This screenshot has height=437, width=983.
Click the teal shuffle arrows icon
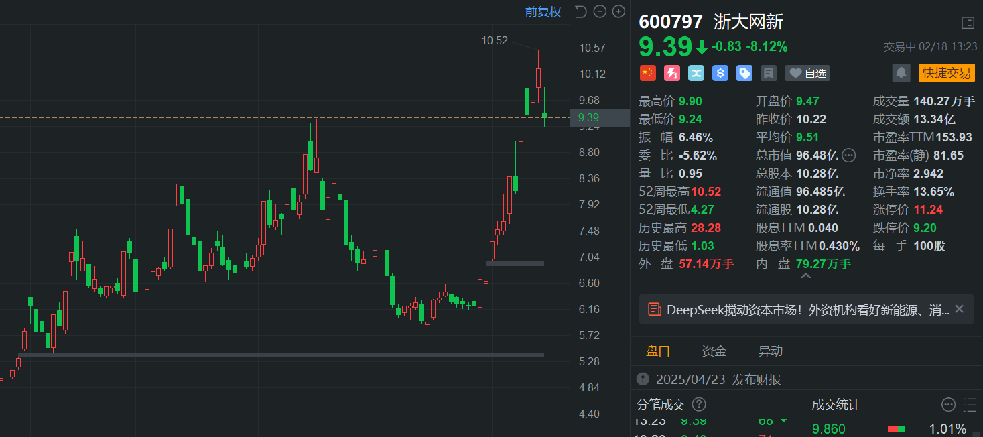point(696,73)
